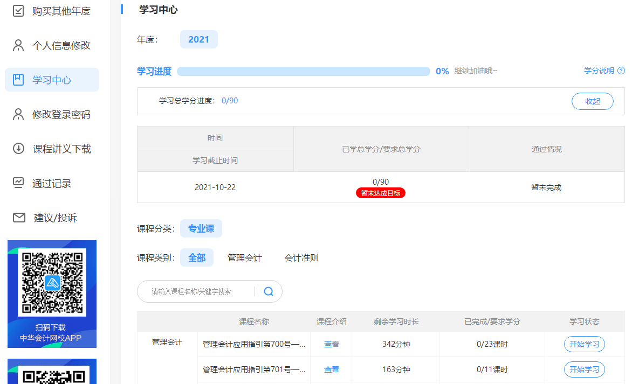The height and width of the screenshot is (384, 632).
Task: Go to 学习中心 sidebar item
Action: tap(52, 80)
